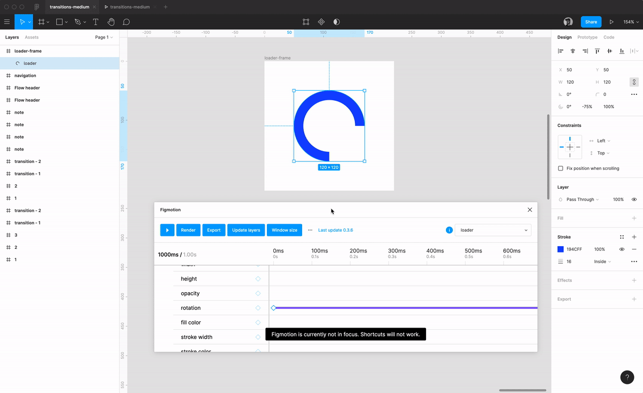The width and height of the screenshot is (643, 393).
Task: Align bottom icon in Design panel
Action: tap(622, 51)
